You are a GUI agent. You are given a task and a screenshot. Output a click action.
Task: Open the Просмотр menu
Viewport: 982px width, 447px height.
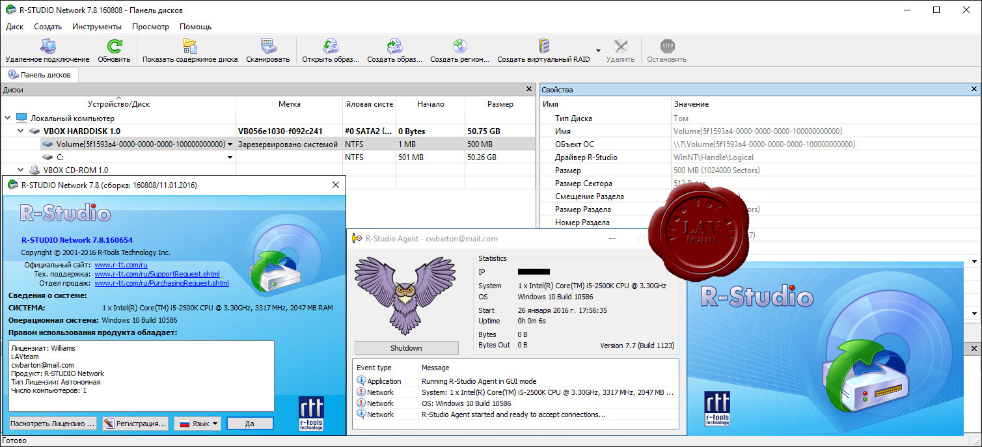point(150,27)
